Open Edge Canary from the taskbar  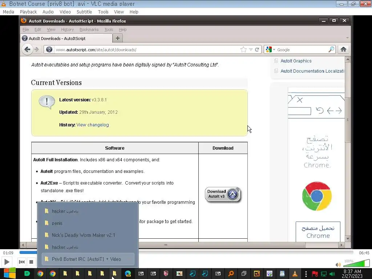pos(128,274)
